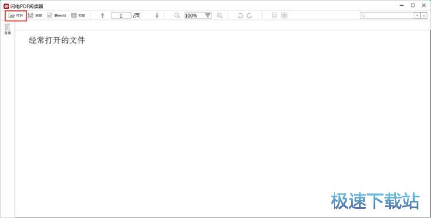Convert document with 转word
This screenshot has height=218, width=431.
coord(57,15)
